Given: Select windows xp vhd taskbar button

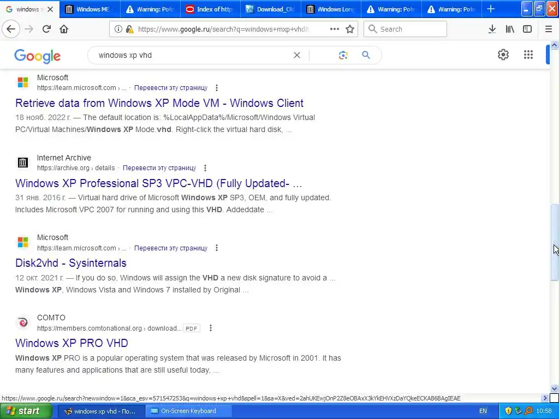Looking at the screenshot, I should pyautogui.click(x=100, y=411).
